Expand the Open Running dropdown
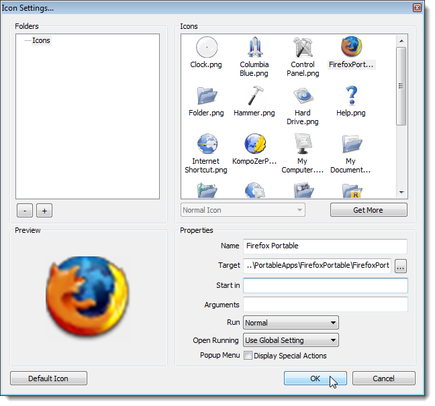This screenshot has height=406, width=435. tap(291, 340)
